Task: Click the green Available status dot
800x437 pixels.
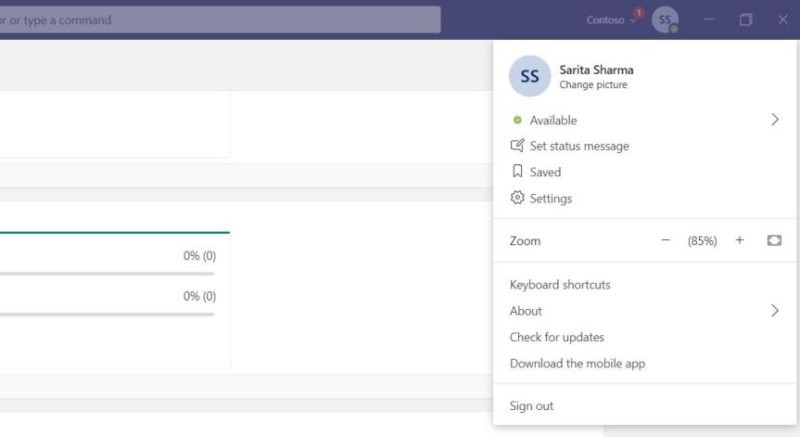Action: [517, 120]
